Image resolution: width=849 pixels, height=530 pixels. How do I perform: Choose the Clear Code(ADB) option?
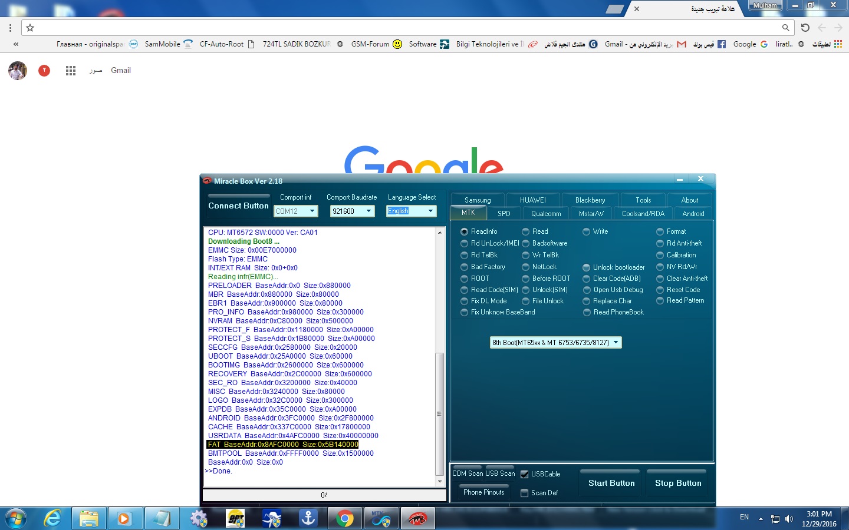(612, 279)
